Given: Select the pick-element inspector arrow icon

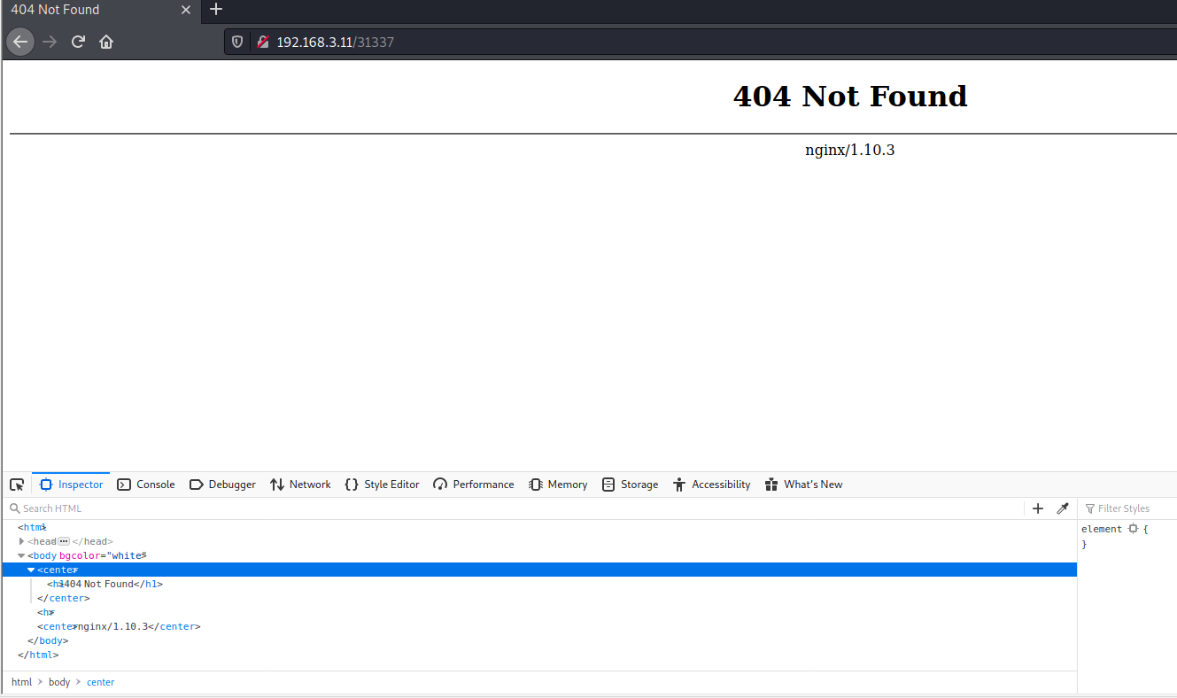Looking at the screenshot, I should [x=16, y=484].
